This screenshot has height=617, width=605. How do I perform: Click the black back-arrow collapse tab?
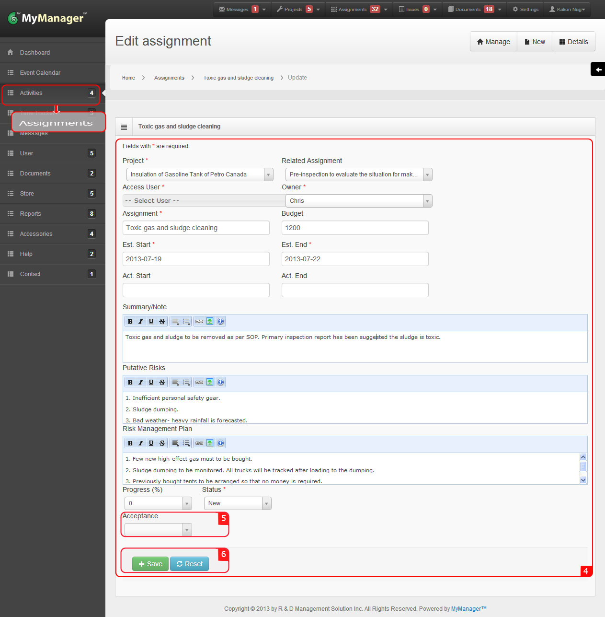598,70
